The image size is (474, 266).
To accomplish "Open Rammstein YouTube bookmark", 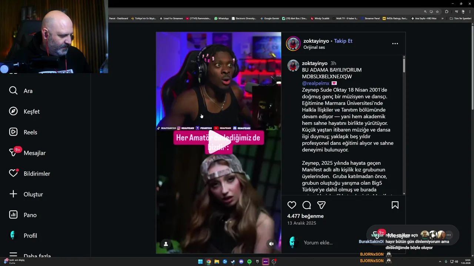I will (x=198, y=18).
